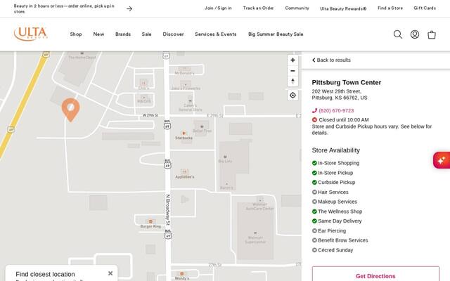The width and height of the screenshot is (450, 281).
Task: Click the Store Availability heading
Action: (x=336, y=150)
